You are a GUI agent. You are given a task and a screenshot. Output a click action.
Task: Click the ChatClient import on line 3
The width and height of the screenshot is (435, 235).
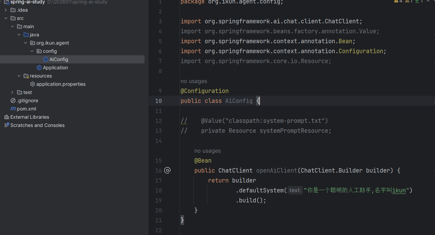[x=272, y=21]
